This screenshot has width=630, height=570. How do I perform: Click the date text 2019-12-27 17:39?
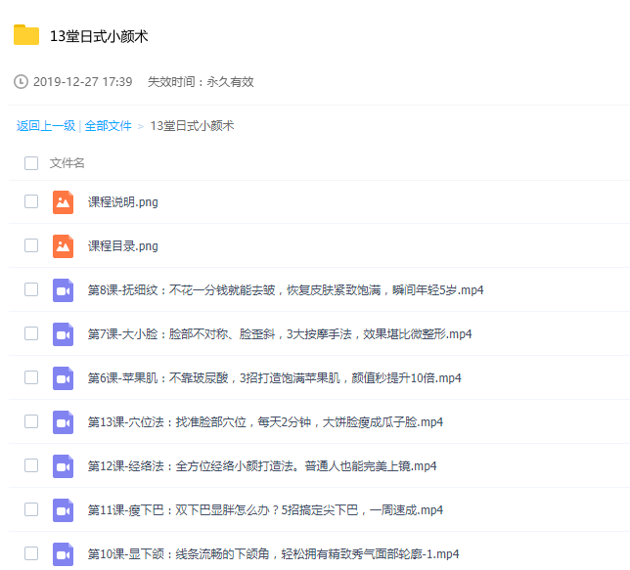(x=83, y=82)
